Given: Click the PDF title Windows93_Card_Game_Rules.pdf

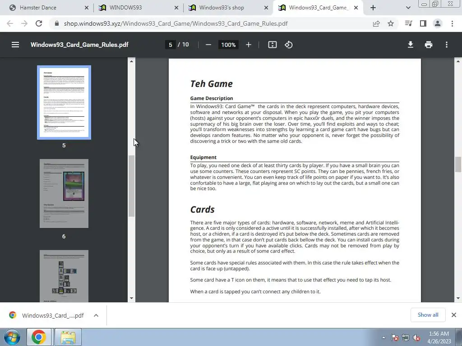Looking at the screenshot, I should click(x=79, y=45).
